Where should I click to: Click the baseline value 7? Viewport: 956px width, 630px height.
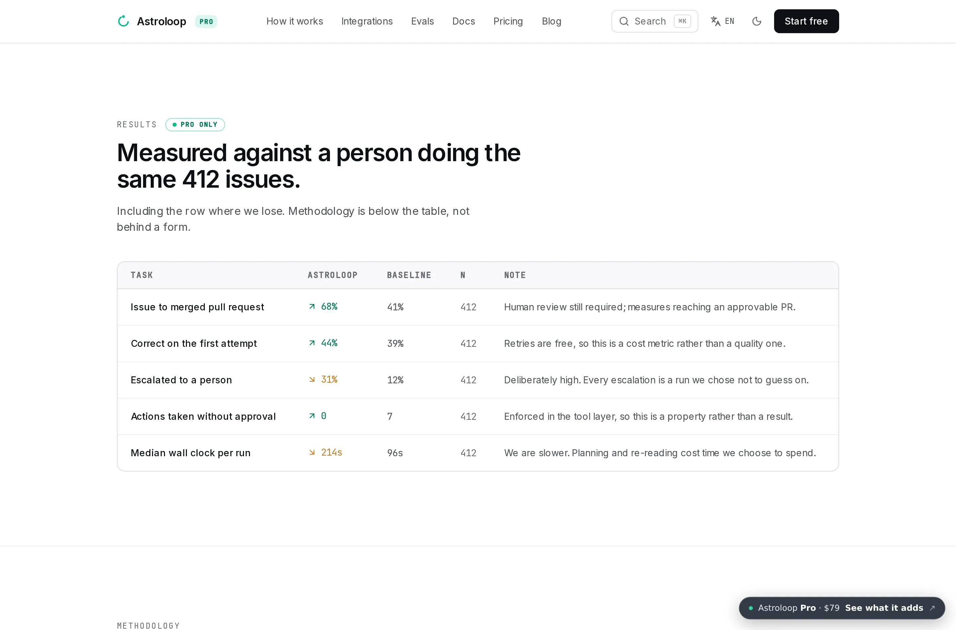[x=389, y=417]
